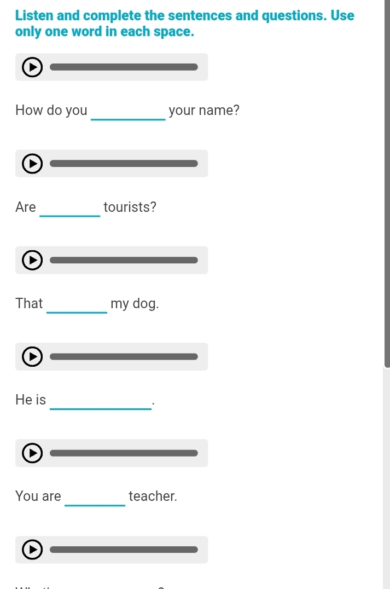
Task: Select blank between 'That' and 'my dog.'
Action: [77, 305]
